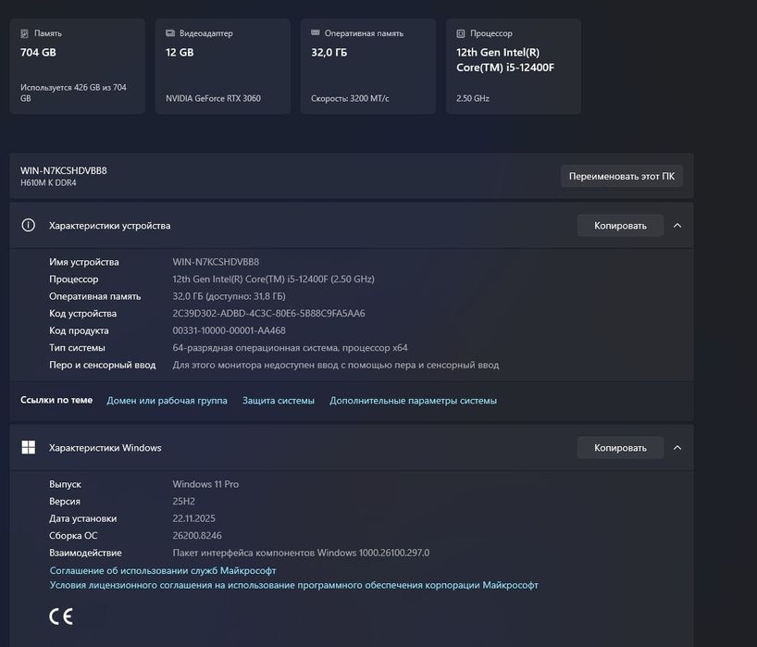Click the device ID 2C39D302-ADBD-4C3C-80E6-5B88C9FA5AA6
Screen dimensions: 757x647
(269, 313)
